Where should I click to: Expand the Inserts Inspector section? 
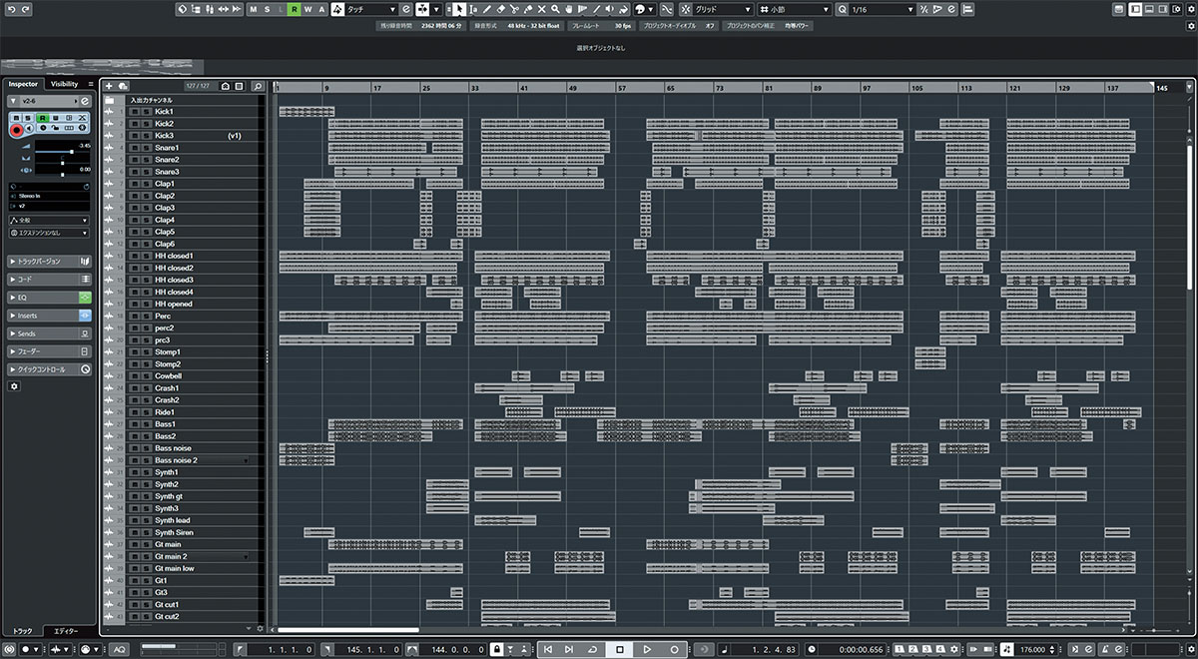[x=49, y=316]
